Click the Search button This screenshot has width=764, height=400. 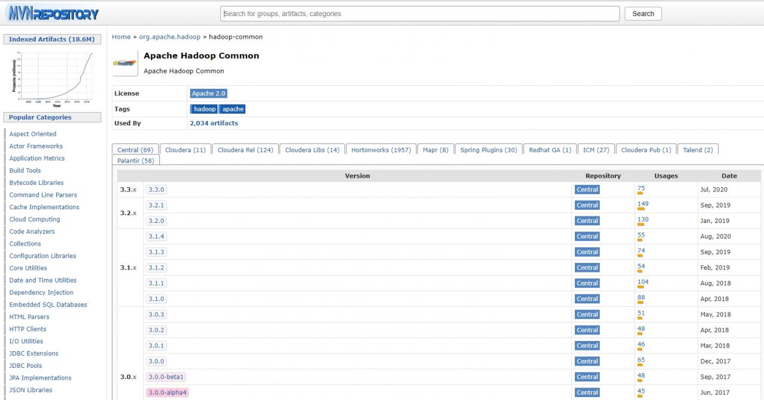[643, 14]
